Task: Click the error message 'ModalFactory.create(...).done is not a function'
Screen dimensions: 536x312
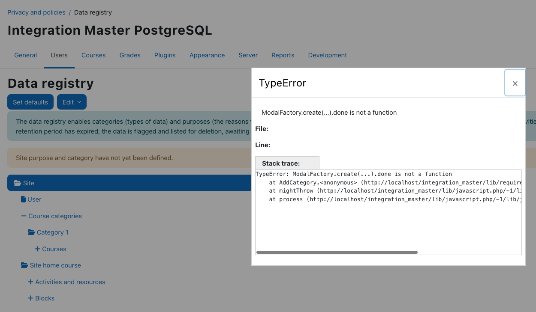Action: click(329, 113)
